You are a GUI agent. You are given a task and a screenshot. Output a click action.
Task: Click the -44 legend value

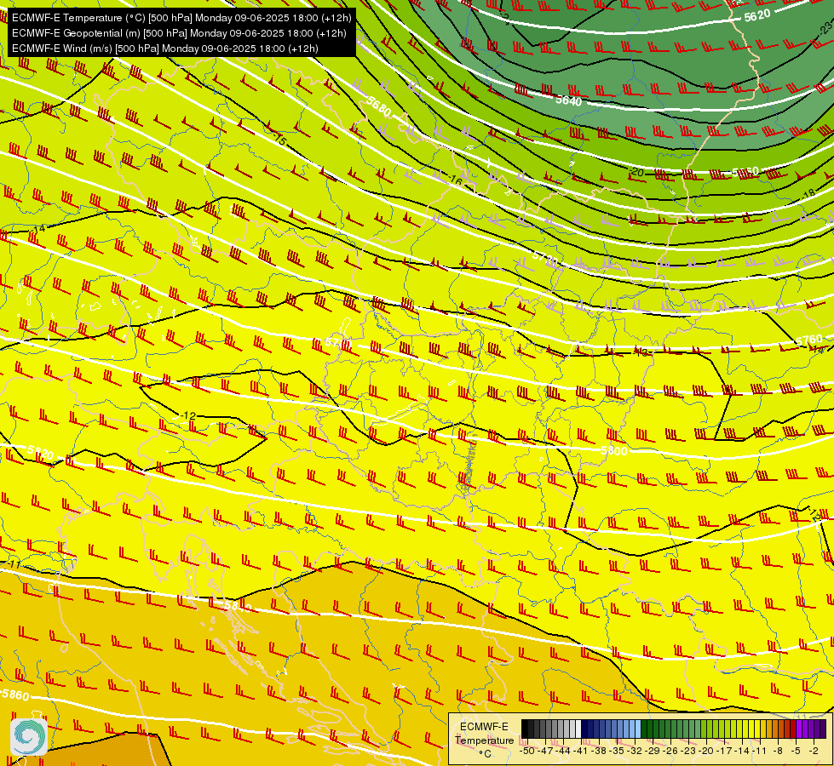[x=563, y=751]
